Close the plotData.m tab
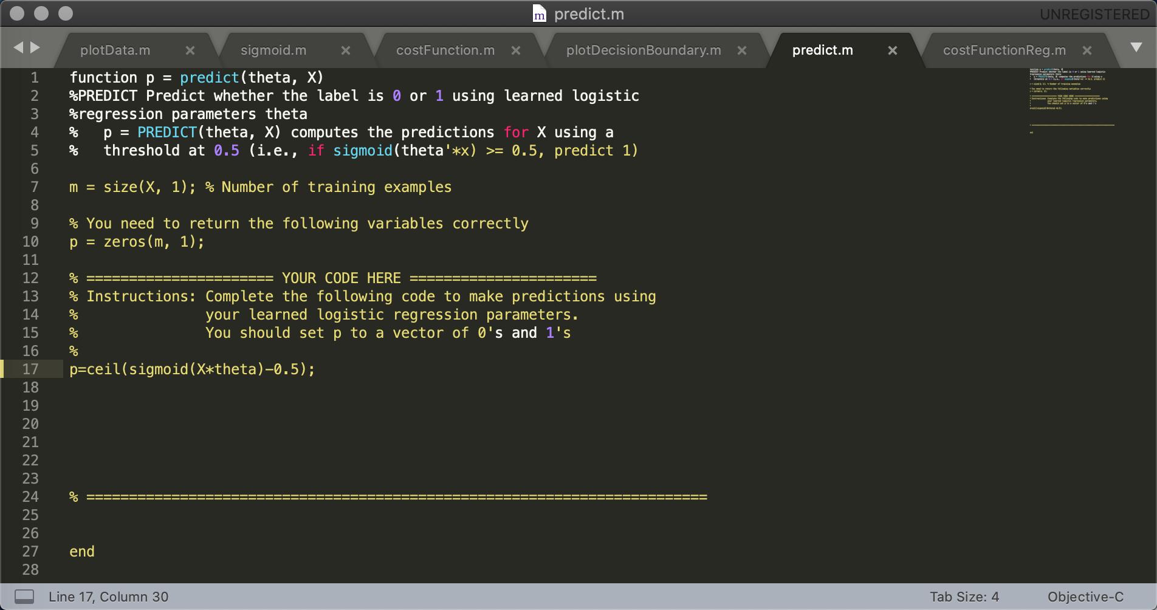This screenshot has width=1157, height=610. 190,50
